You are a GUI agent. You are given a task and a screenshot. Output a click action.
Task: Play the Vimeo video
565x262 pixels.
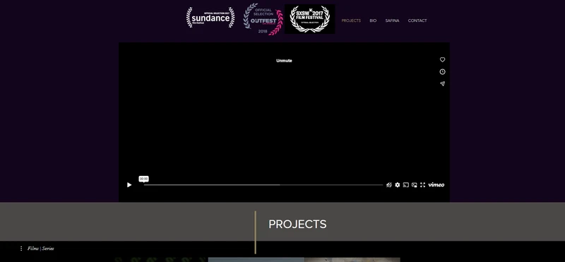129,185
